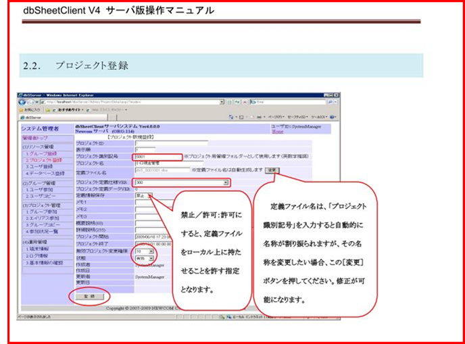Click the 定義ファイル名 field
This screenshot has height=344, width=465.
point(162,170)
